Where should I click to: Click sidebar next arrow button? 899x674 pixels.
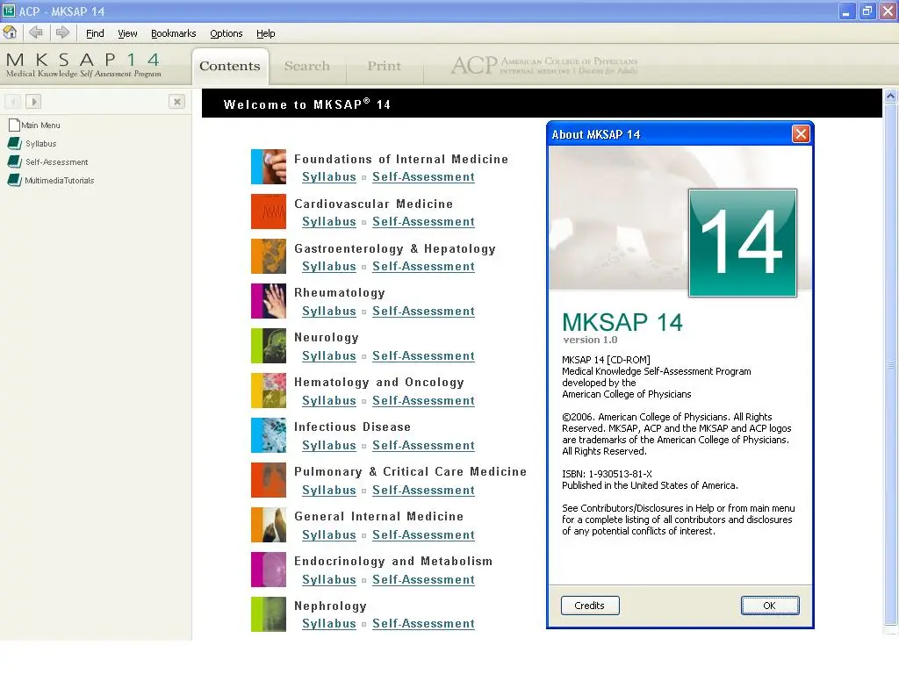point(33,102)
